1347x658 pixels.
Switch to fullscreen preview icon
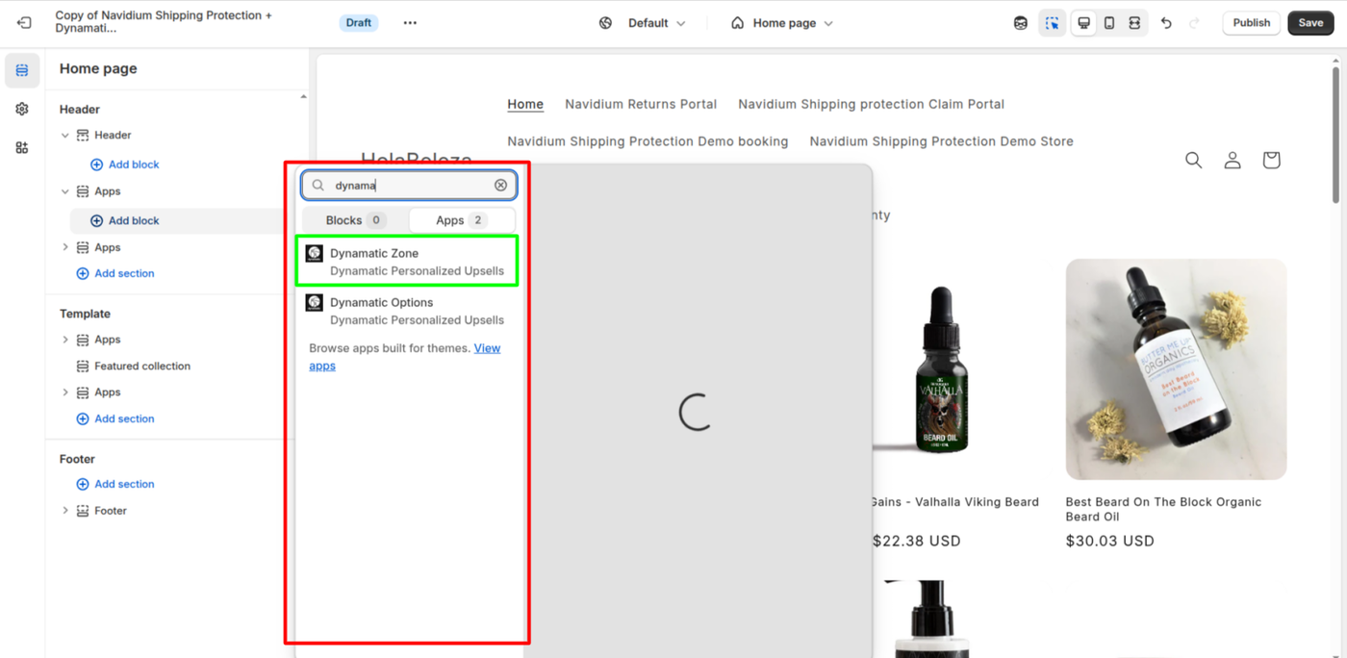coord(1134,23)
